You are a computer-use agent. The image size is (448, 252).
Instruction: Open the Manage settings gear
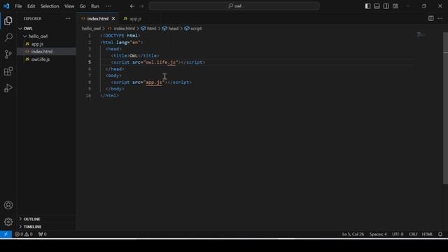[8, 222]
